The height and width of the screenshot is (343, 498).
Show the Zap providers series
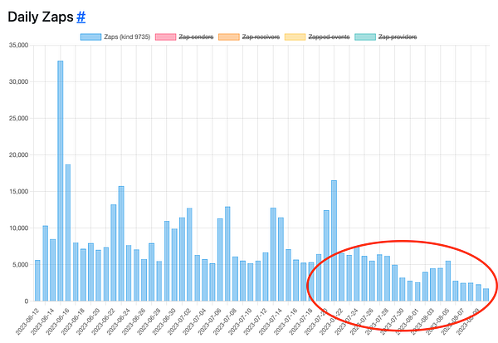pos(396,37)
